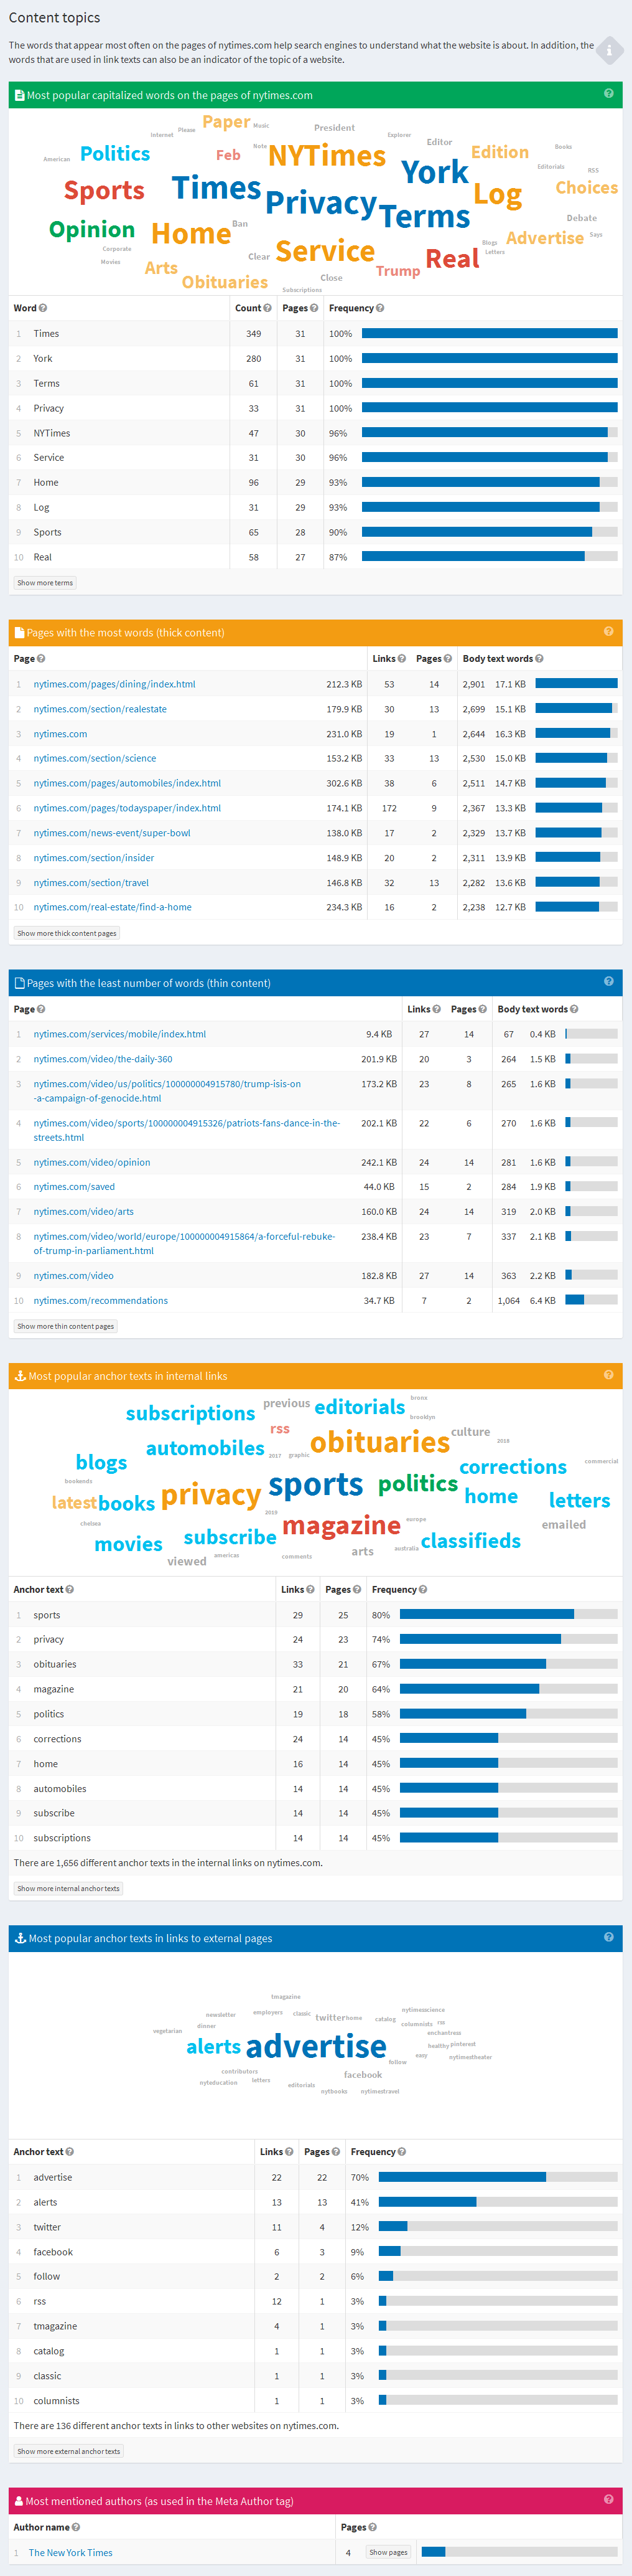Click the word Sports in capitalized word cloud
Image resolution: width=632 pixels, height=2576 pixels.
click(x=104, y=190)
